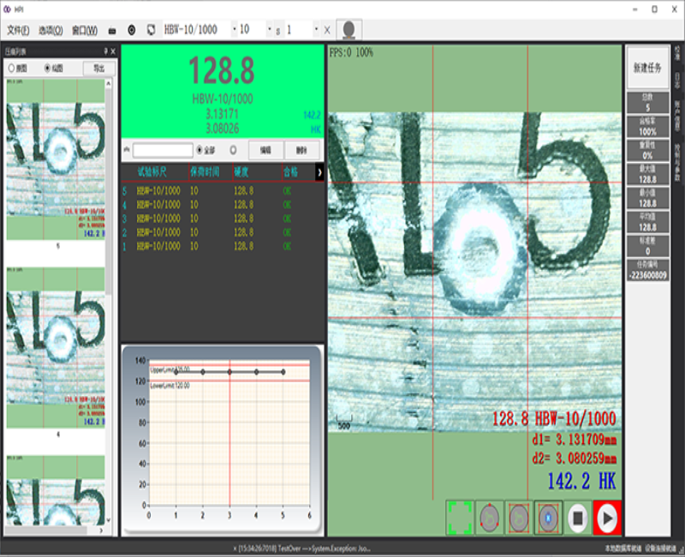This screenshot has width=685, height=557.
Task: Select the 全部 radio button
Action: [x=205, y=150]
